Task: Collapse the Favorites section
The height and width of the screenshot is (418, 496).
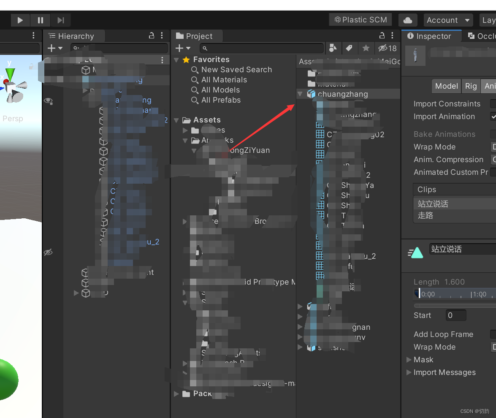Action: [x=176, y=60]
